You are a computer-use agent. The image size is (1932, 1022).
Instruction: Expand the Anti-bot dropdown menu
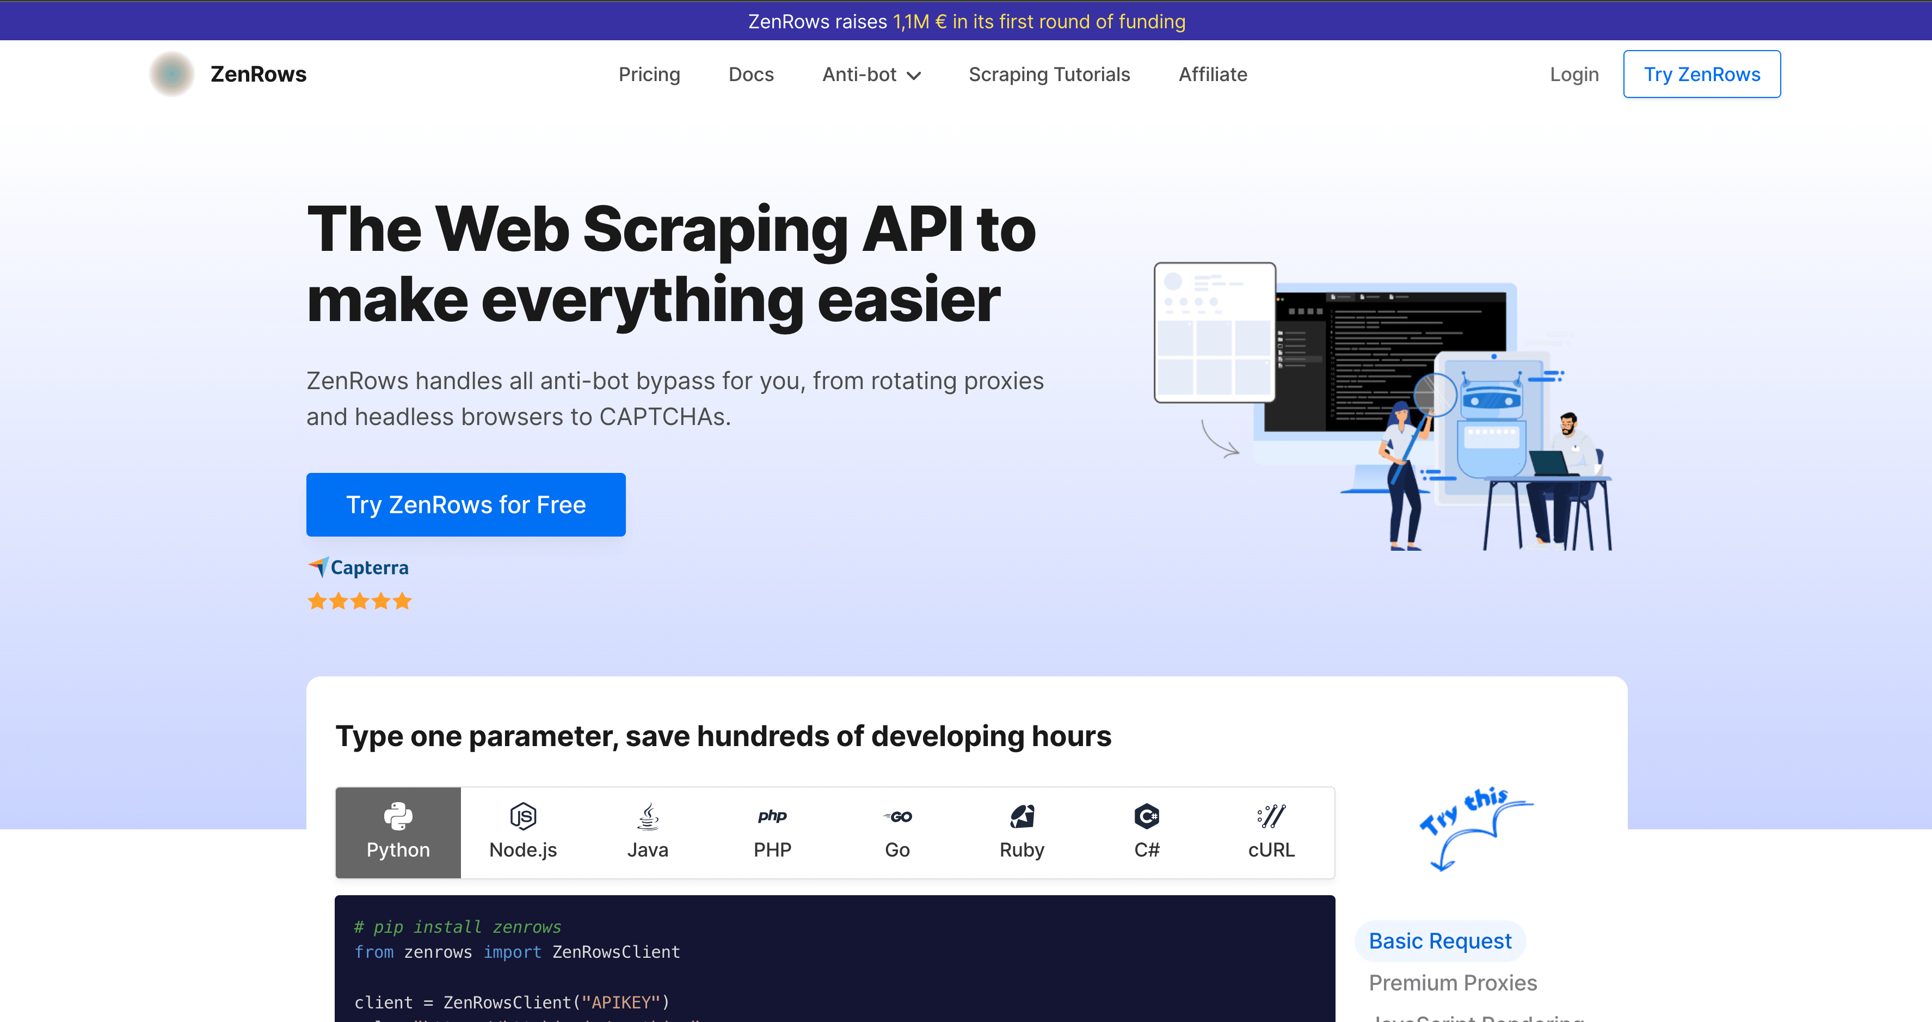871,74
